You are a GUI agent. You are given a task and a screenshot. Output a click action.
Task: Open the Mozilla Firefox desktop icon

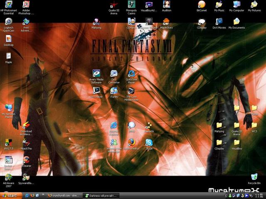point(131,144)
